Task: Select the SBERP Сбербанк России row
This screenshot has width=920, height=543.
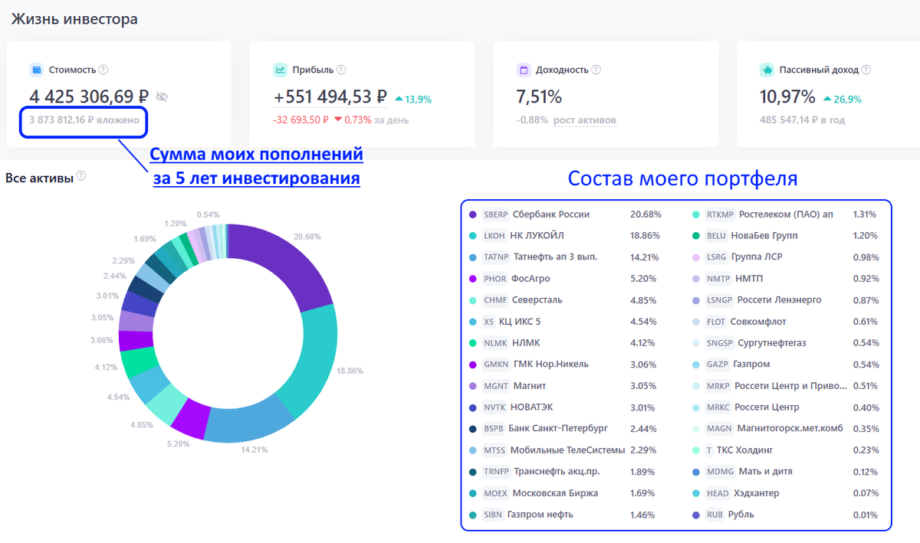Action: 566,214
